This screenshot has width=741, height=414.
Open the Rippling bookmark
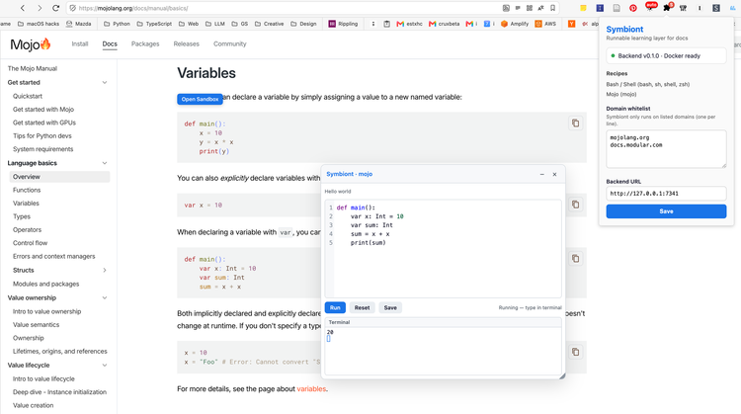click(x=344, y=24)
